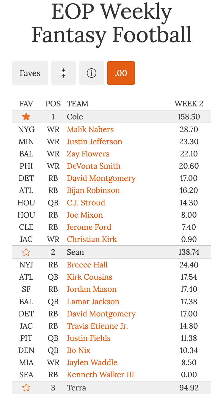Open C.J. Stroud player page
Image resolution: width=223 pixels, height=396 pixels.
[86, 203]
